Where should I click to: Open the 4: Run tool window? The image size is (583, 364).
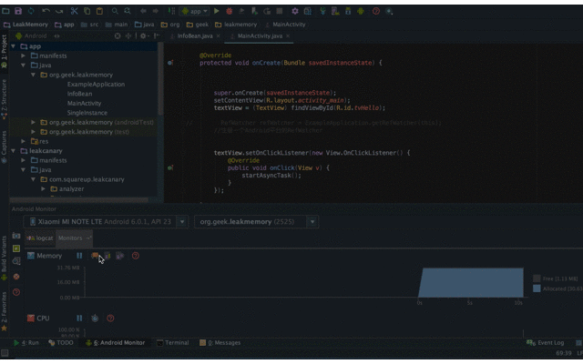tap(26, 342)
